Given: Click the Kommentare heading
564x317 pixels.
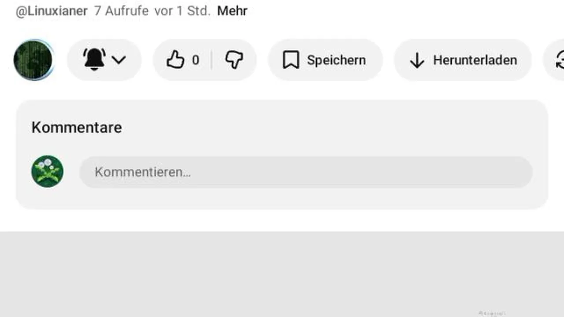Looking at the screenshot, I should [77, 128].
